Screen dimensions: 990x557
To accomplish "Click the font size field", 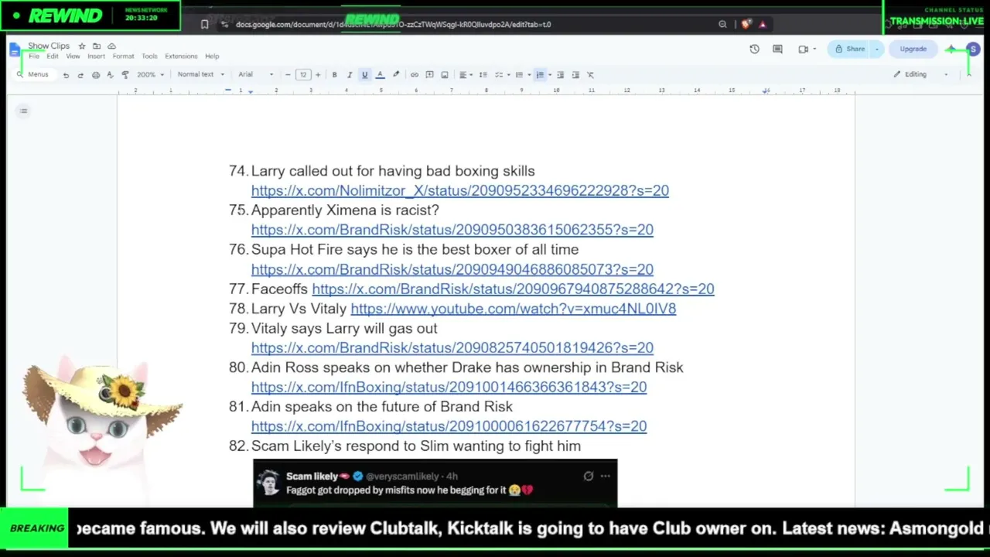I will tap(303, 75).
